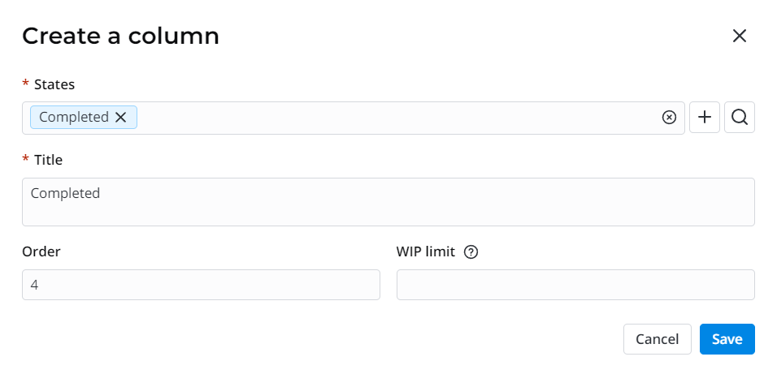The height and width of the screenshot is (374, 777).
Task: Cancel column creation
Action: pos(657,339)
